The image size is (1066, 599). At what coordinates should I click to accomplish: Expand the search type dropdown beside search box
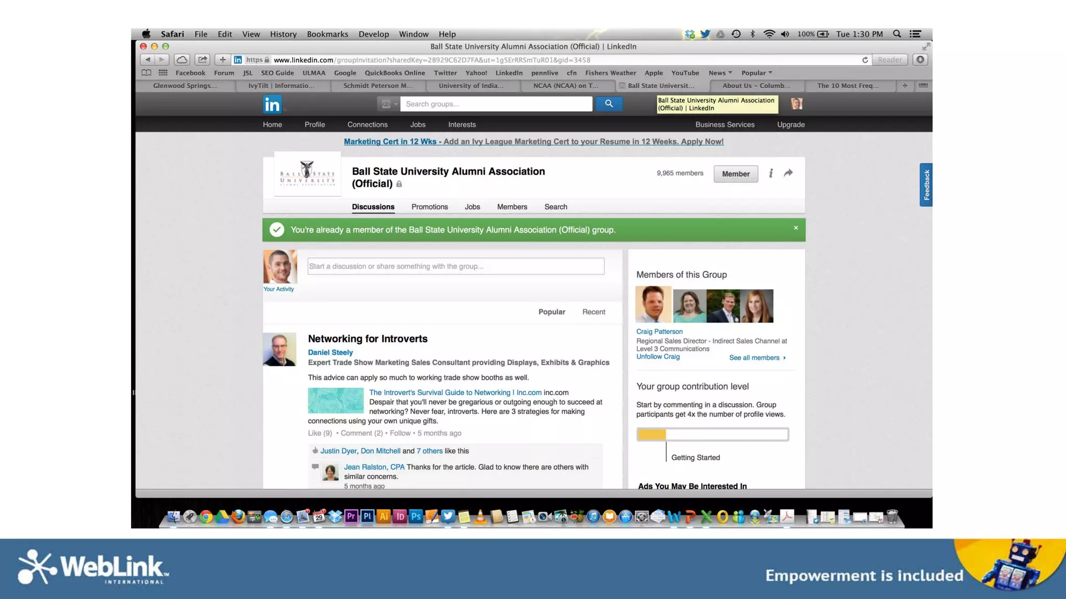[388, 104]
